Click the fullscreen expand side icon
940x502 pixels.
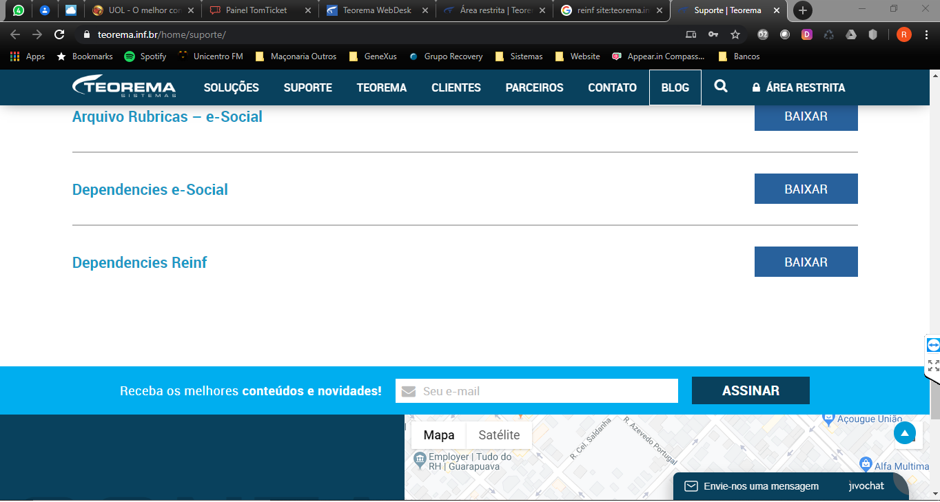(933, 366)
